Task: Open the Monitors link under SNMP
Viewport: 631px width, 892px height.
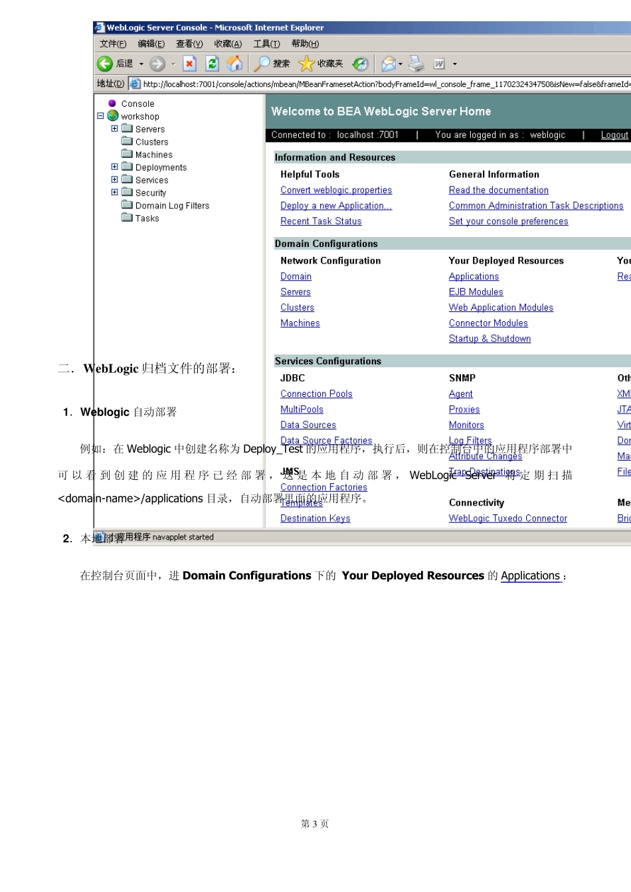Action: pyautogui.click(x=466, y=425)
